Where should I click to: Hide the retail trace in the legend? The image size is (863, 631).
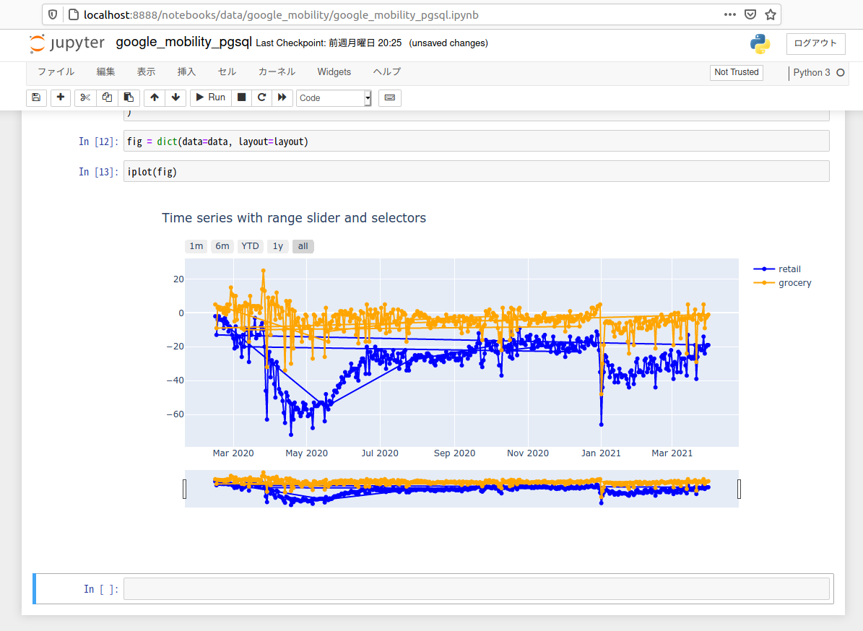789,269
